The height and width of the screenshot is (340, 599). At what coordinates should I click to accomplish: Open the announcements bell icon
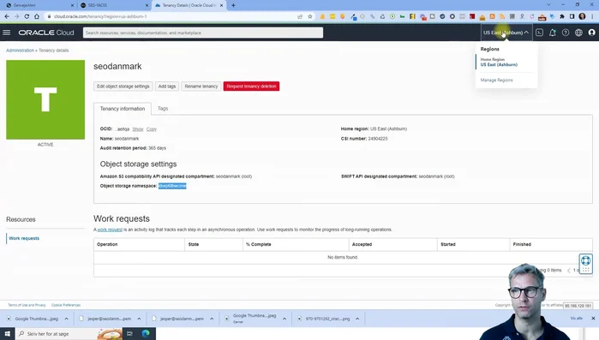553,33
